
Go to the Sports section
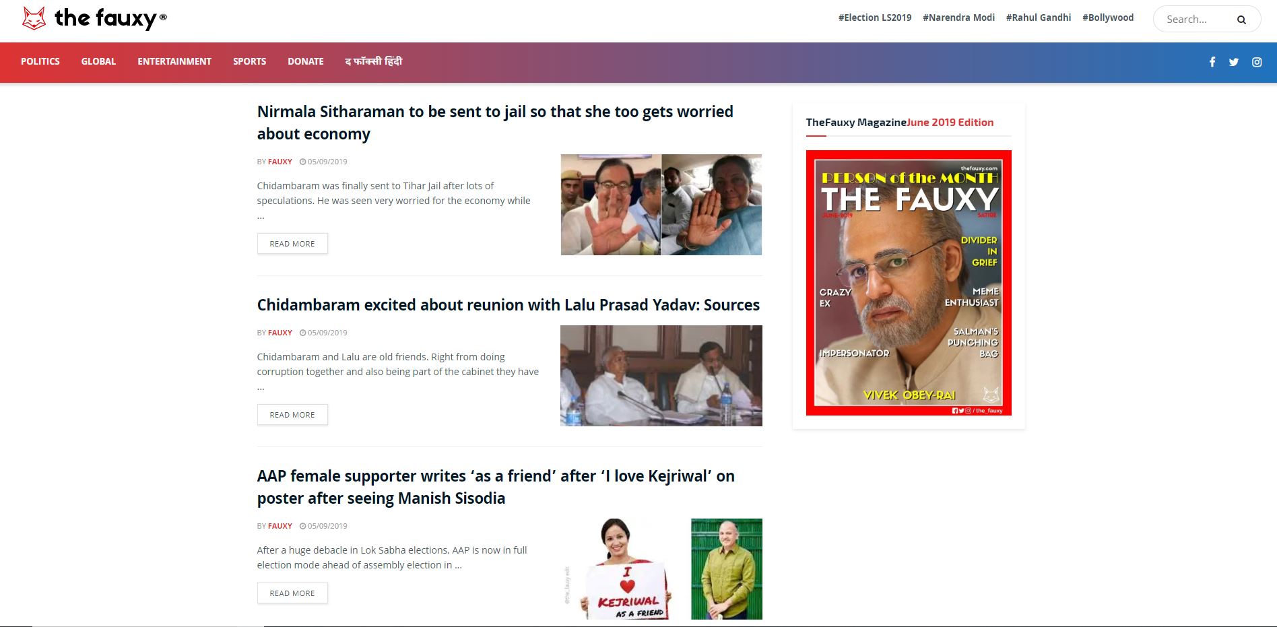(249, 61)
